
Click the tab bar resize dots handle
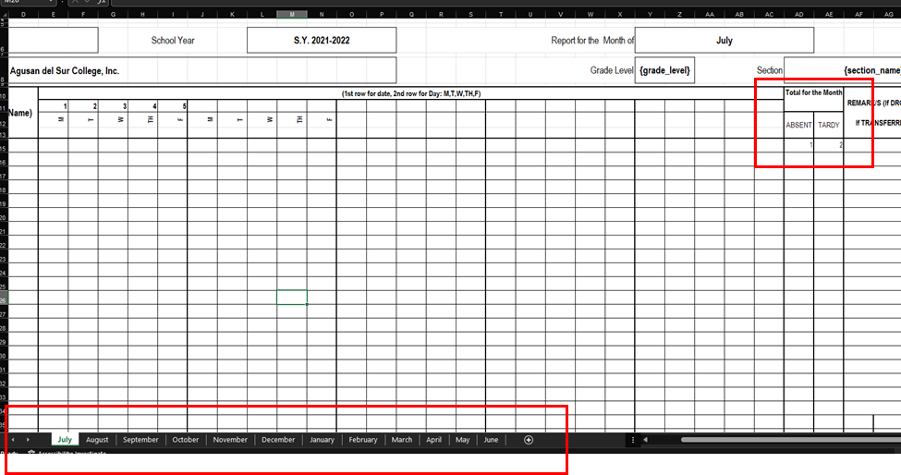click(x=632, y=440)
